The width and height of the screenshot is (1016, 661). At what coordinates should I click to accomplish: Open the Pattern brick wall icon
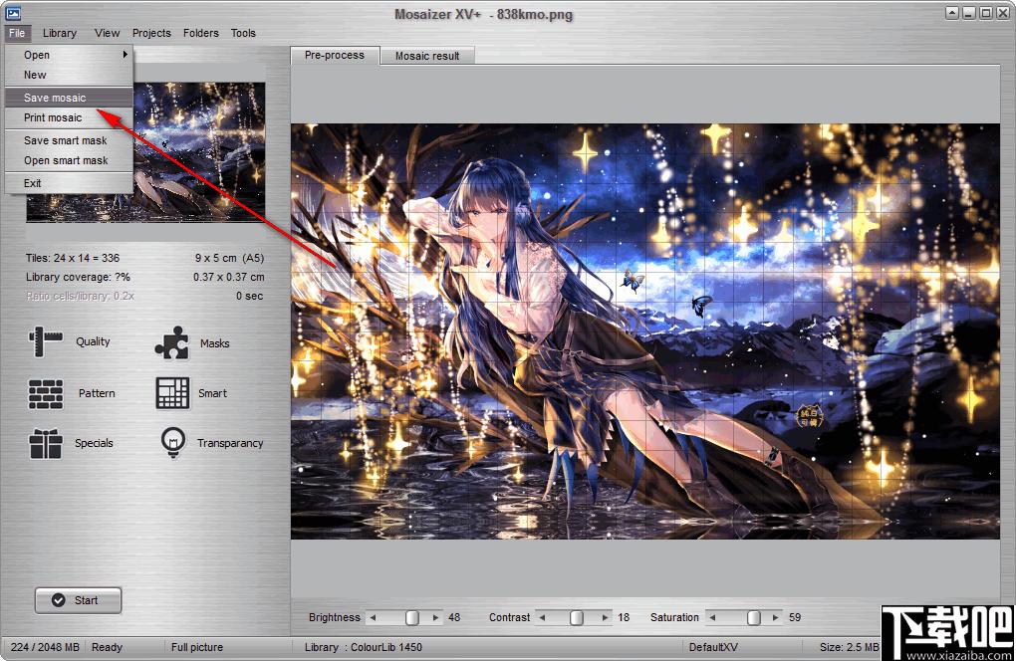(x=46, y=393)
